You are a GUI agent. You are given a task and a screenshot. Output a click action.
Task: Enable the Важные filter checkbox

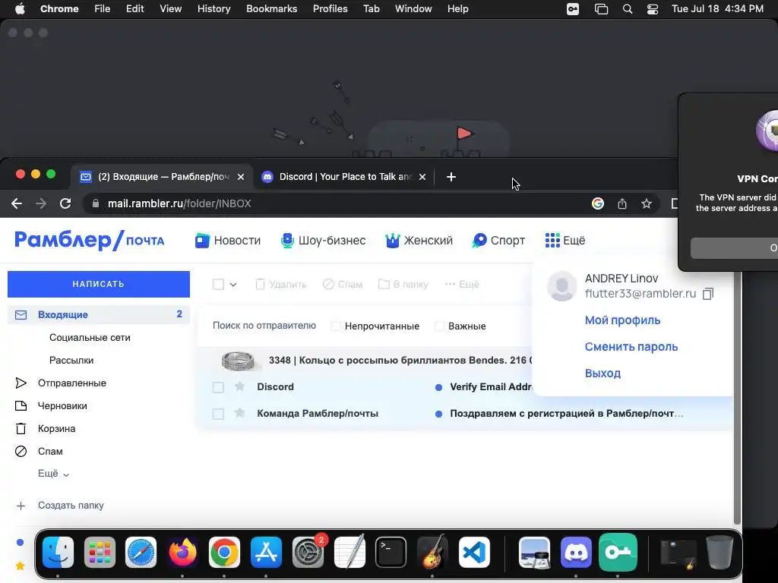tap(439, 326)
